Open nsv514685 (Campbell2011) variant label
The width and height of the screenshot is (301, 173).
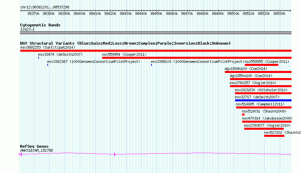pyautogui.click(x=260, y=104)
